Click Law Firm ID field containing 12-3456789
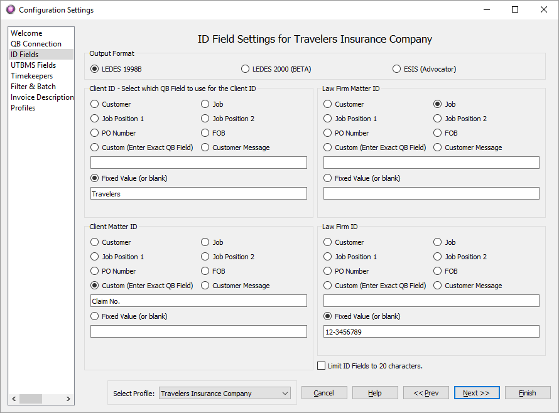559x413 pixels. pyautogui.click(x=431, y=331)
